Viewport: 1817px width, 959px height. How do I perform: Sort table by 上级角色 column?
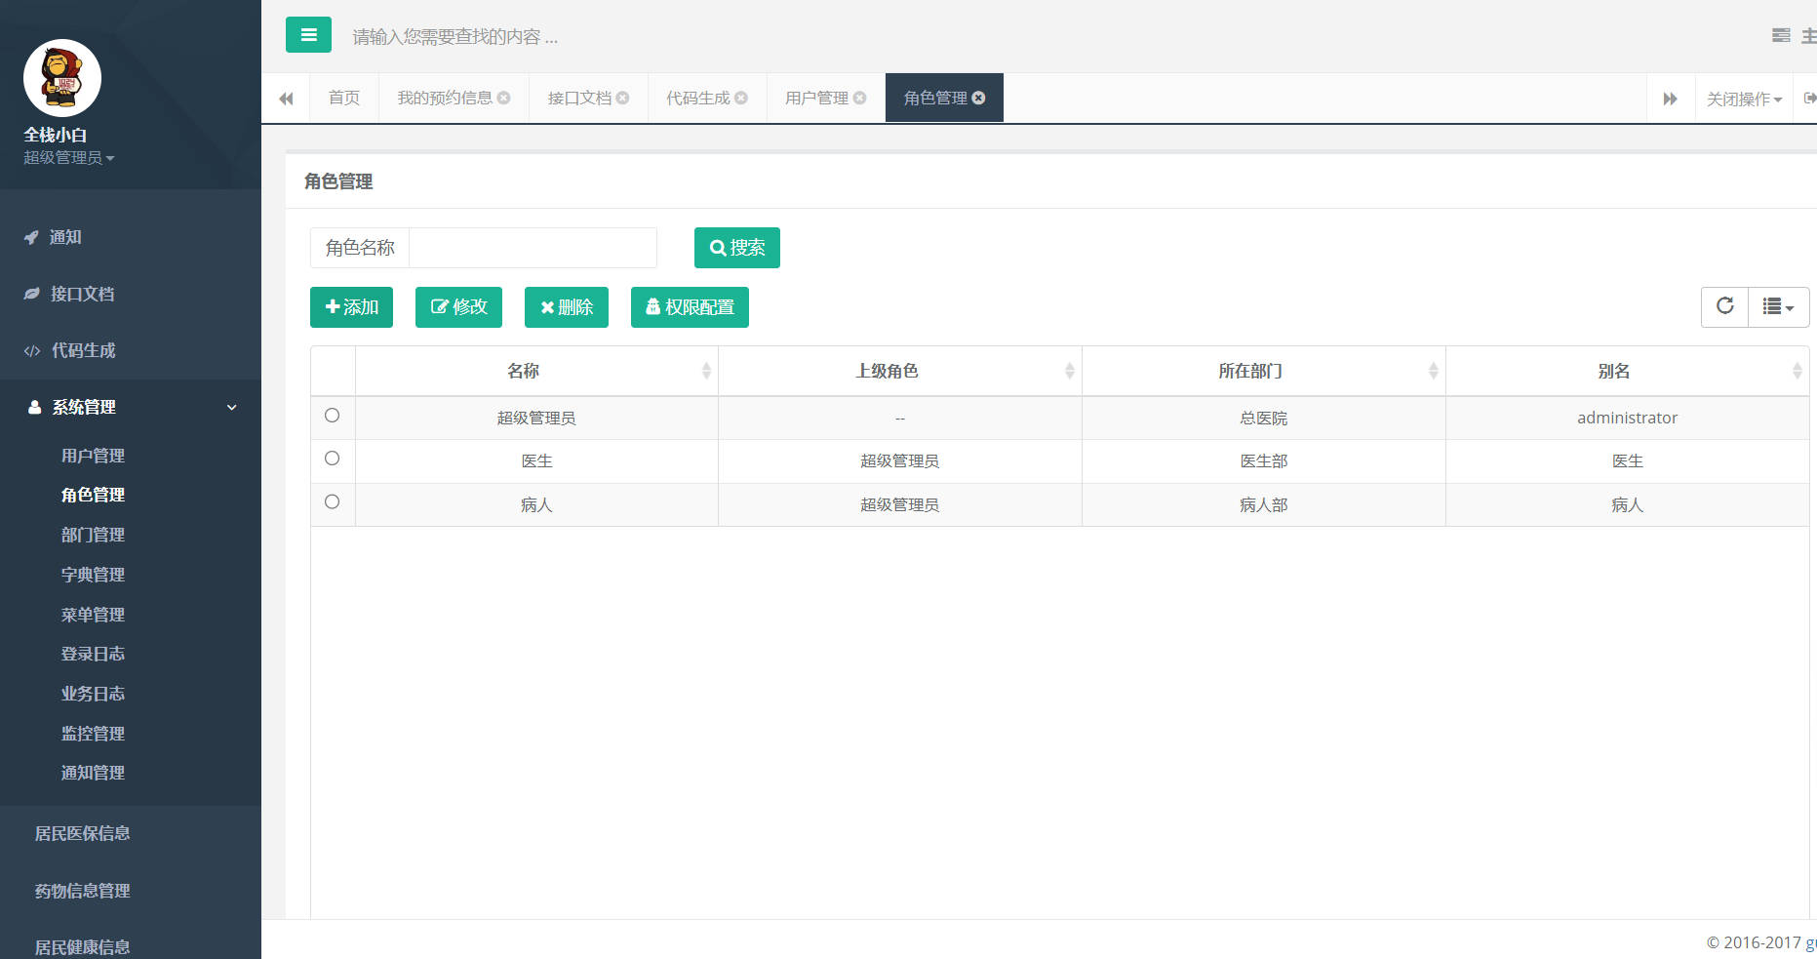[x=900, y=371]
